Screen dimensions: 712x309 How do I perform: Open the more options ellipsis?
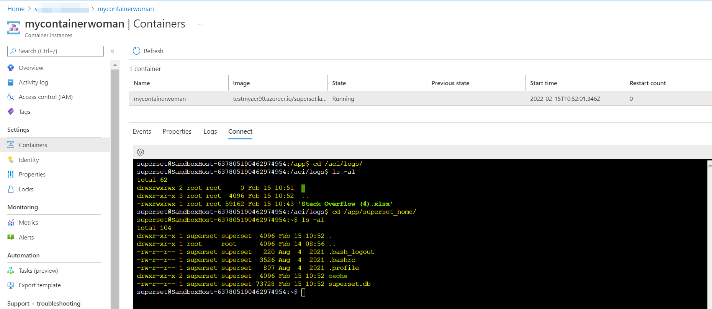click(200, 24)
